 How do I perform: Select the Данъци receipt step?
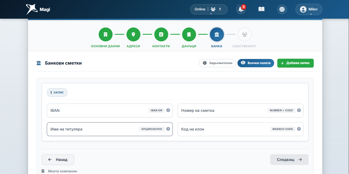tap(189, 34)
